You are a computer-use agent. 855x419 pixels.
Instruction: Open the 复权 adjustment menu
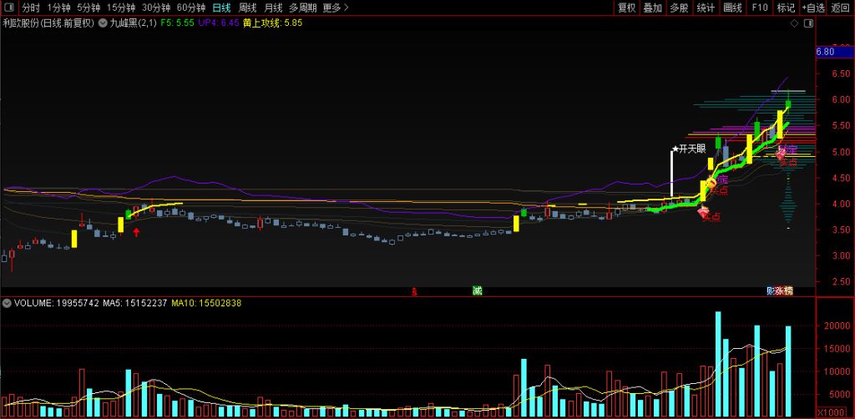[626, 8]
